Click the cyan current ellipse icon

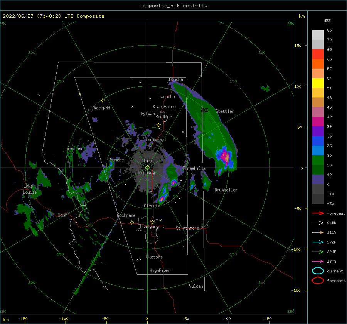point(318,271)
